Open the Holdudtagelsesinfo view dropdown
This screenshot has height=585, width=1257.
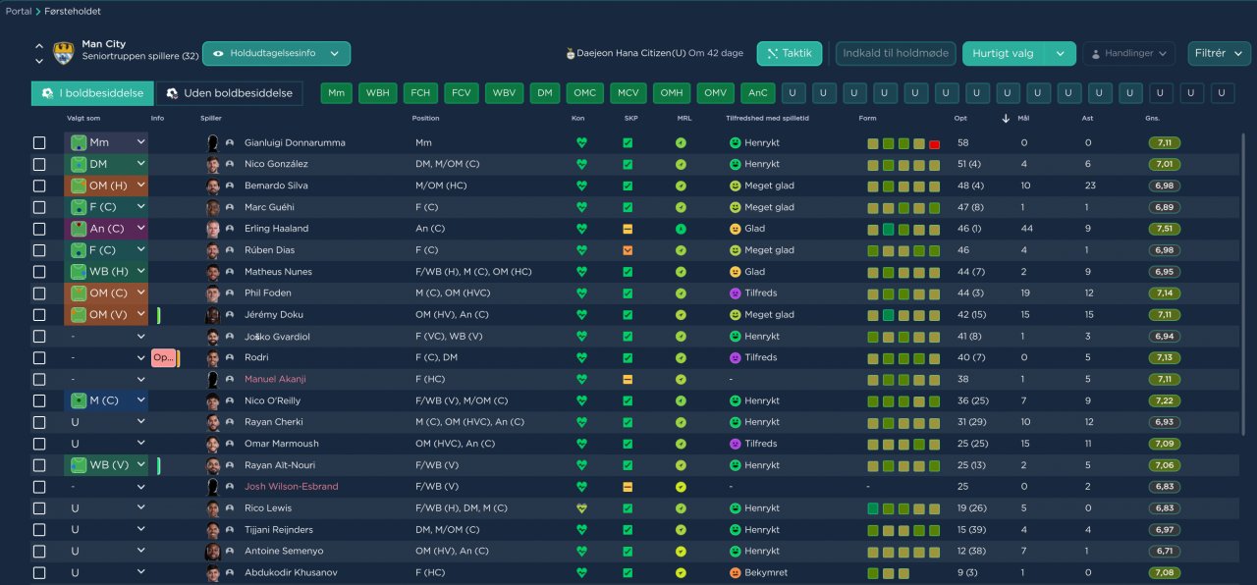coord(276,54)
